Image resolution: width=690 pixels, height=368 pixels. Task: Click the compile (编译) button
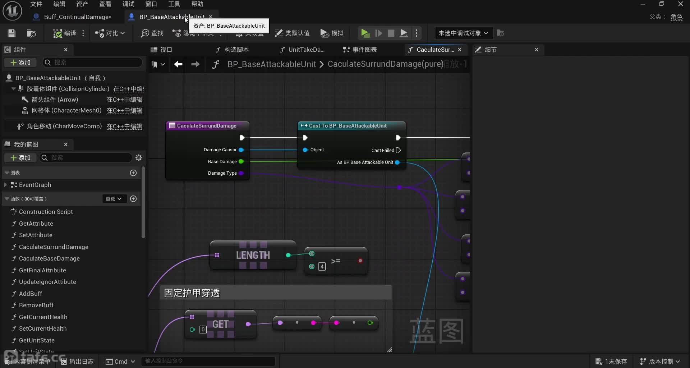(65, 33)
